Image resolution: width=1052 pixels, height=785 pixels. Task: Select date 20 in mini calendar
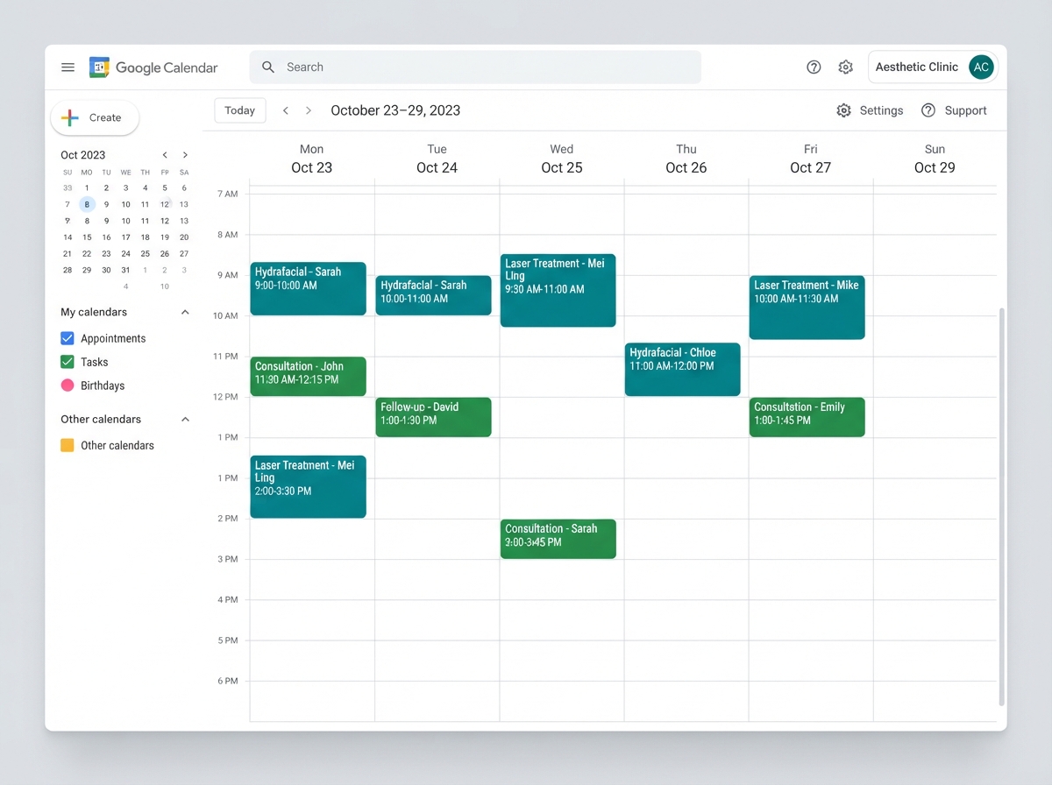(184, 237)
